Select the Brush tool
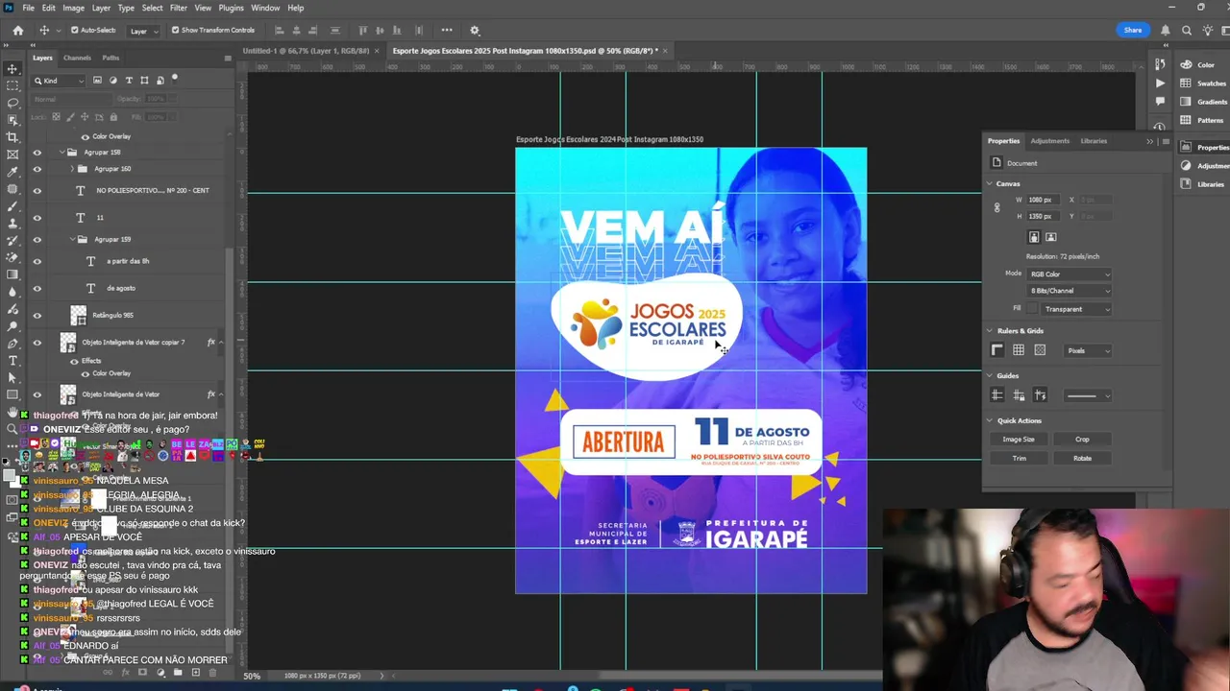This screenshot has width=1230, height=691. click(x=12, y=206)
